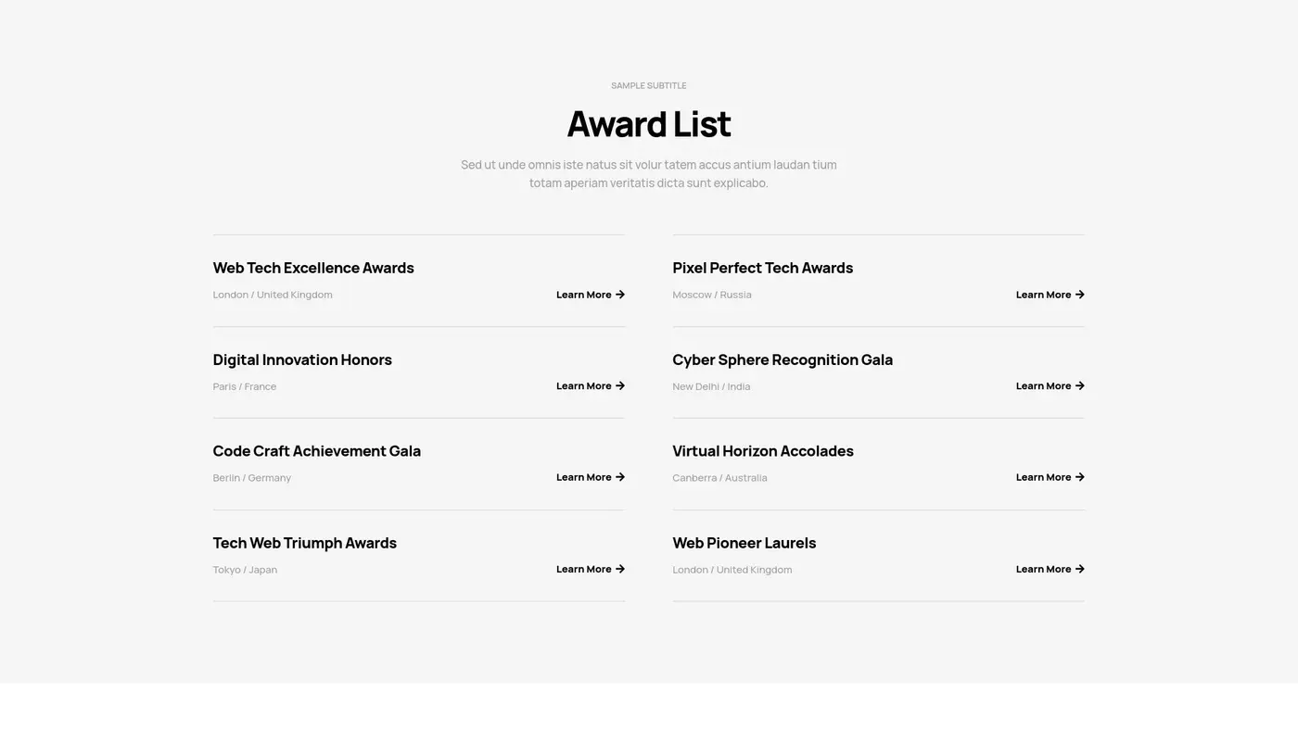The height and width of the screenshot is (730, 1298).
Task: Click the Award List main heading
Action: click(x=649, y=124)
